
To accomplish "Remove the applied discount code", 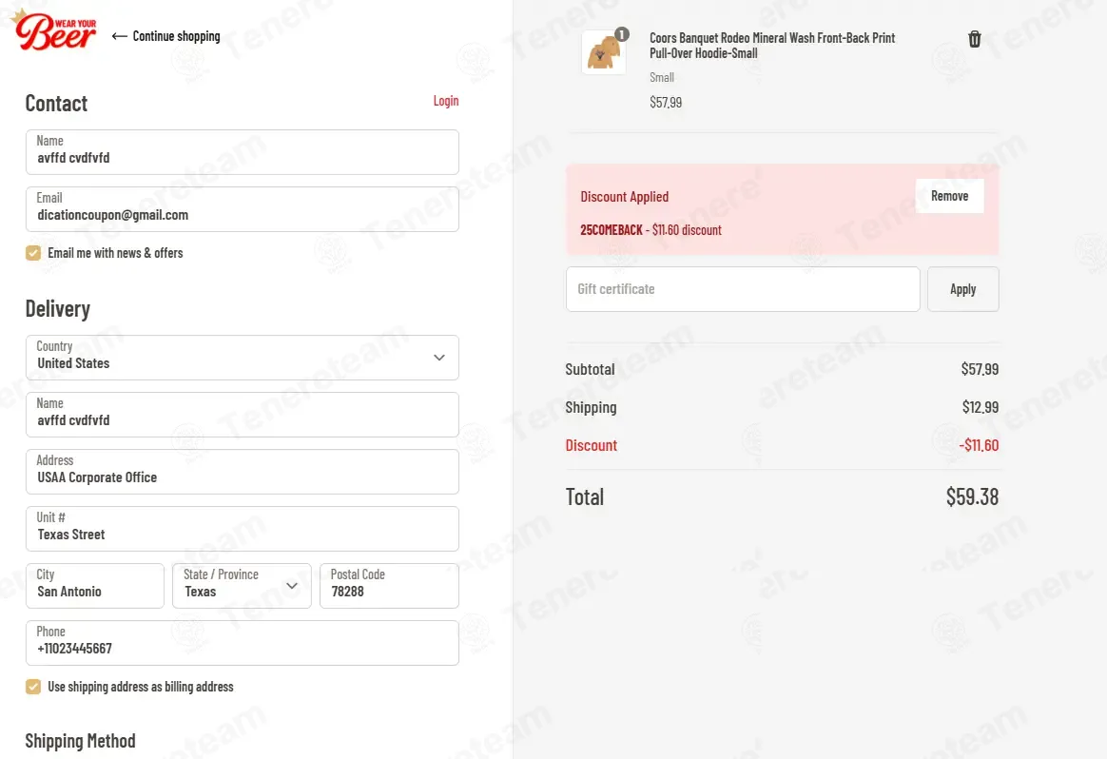I will (x=949, y=196).
